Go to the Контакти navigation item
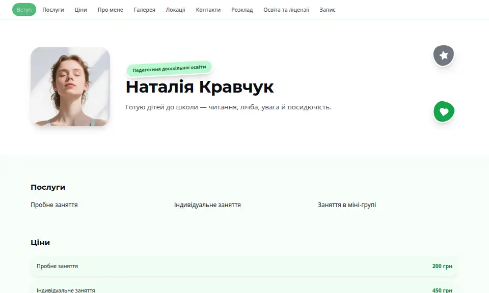 click(208, 10)
